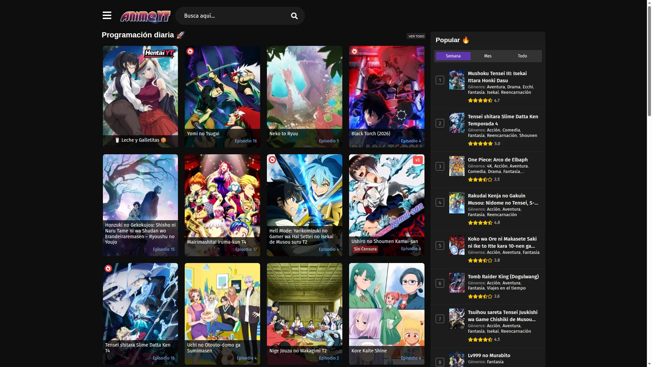The height and width of the screenshot is (367, 652).
Task: Click Mushoku Tensei III small thumbnail
Action: (x=457, y=80)
